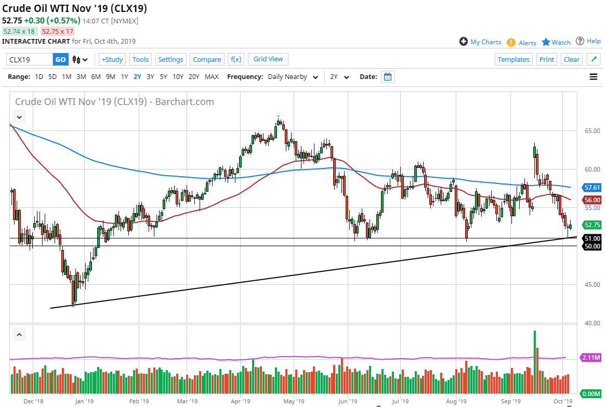Clear the chart with Clear button
Image resolution: width=606 pixels, height=407 pixels.
[x=571, y=59]
